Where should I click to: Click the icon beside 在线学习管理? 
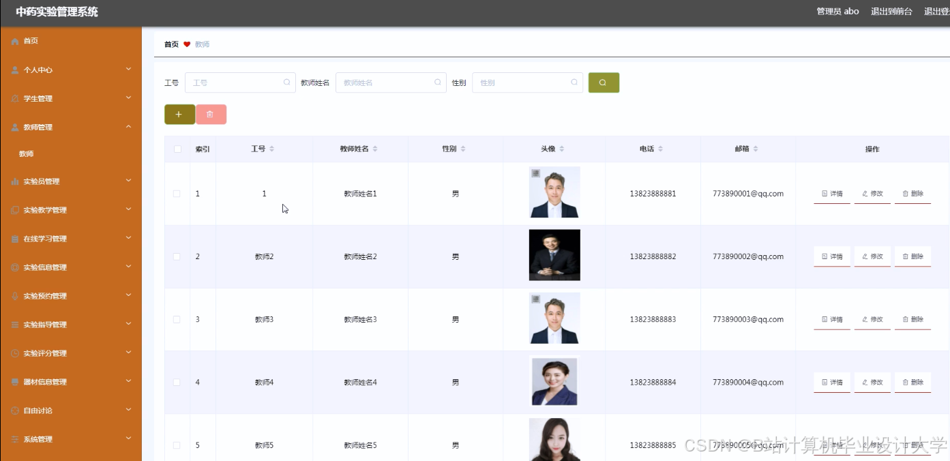(15, 239)
